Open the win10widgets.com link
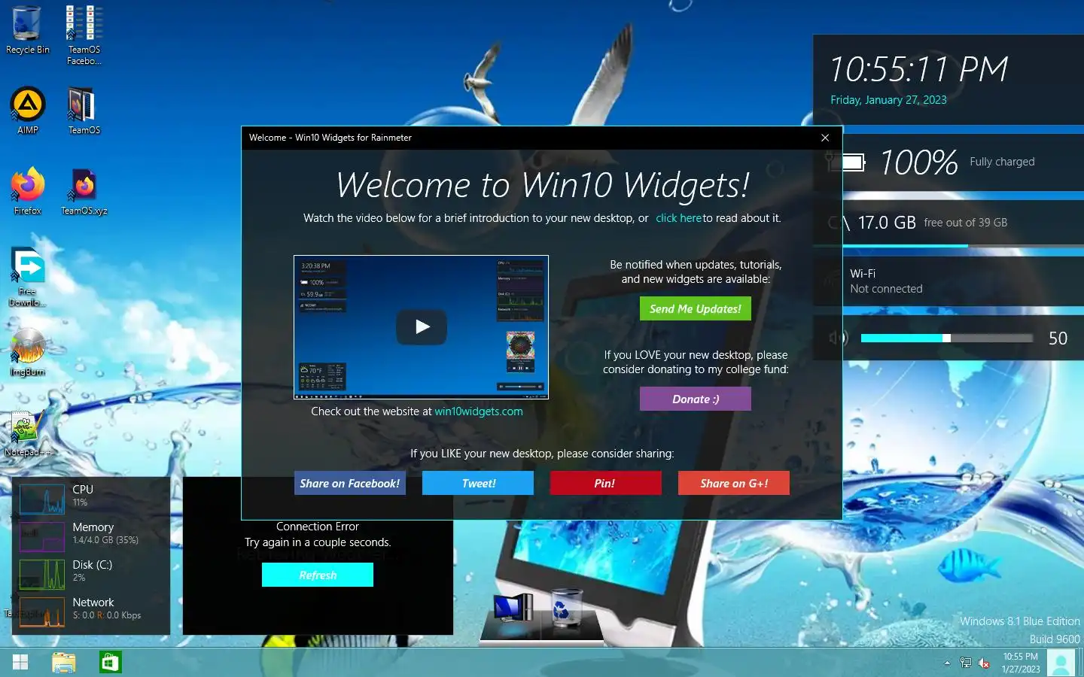This screenshot has height=677, width=1084. point(479,411)
